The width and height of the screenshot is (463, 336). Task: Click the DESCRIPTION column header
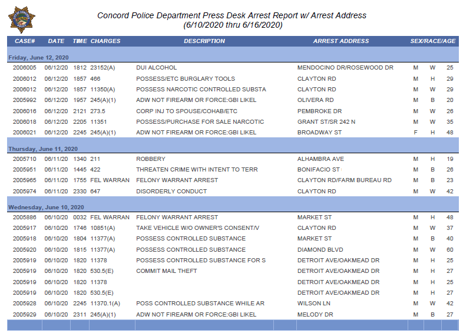tap(204, 41)
